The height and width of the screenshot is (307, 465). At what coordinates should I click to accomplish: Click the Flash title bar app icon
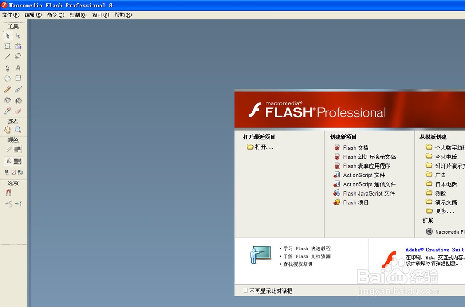tap(4, 5)
